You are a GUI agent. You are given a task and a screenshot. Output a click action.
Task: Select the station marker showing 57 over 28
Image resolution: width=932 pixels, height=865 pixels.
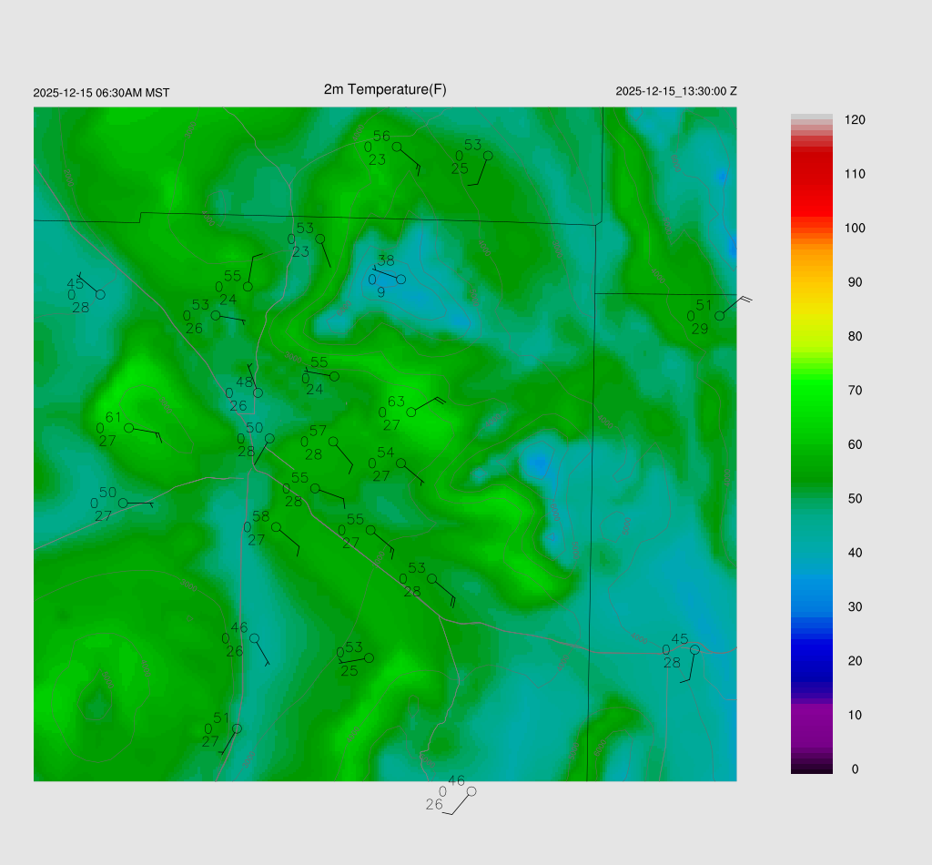332,442
